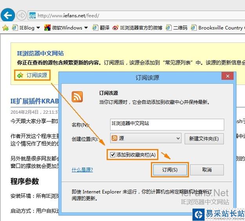The height and width of the screenshot is (221, 245).
Task: Open the 创建位置 源 dropdown
Action: coord(145,138)
